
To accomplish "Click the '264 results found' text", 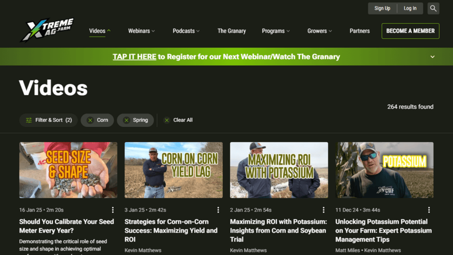I will pyautogui.click(x=410, y=107).
